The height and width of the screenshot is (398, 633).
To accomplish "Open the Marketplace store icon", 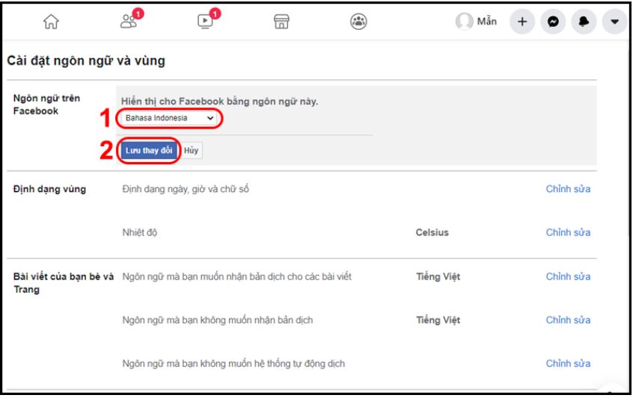I will point(281,22).
